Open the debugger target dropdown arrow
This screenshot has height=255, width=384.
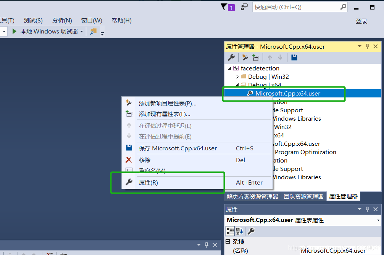click(82, 32)
